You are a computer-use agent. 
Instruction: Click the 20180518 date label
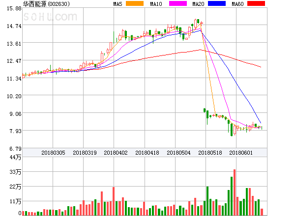[x=210, y=153]
